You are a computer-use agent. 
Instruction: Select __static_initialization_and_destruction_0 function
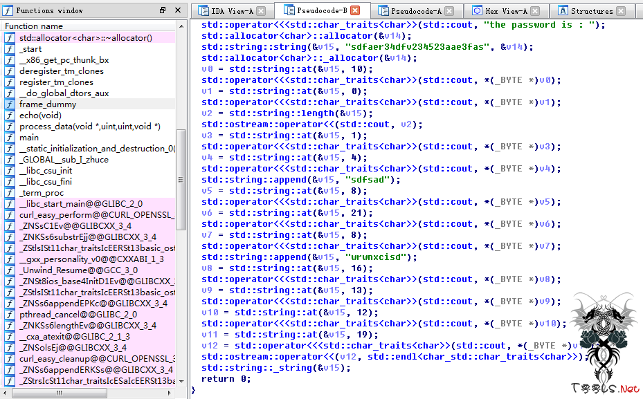(89, 148)
